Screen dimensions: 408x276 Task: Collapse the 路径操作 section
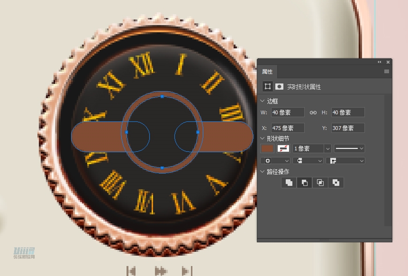(x=262, y=172)
